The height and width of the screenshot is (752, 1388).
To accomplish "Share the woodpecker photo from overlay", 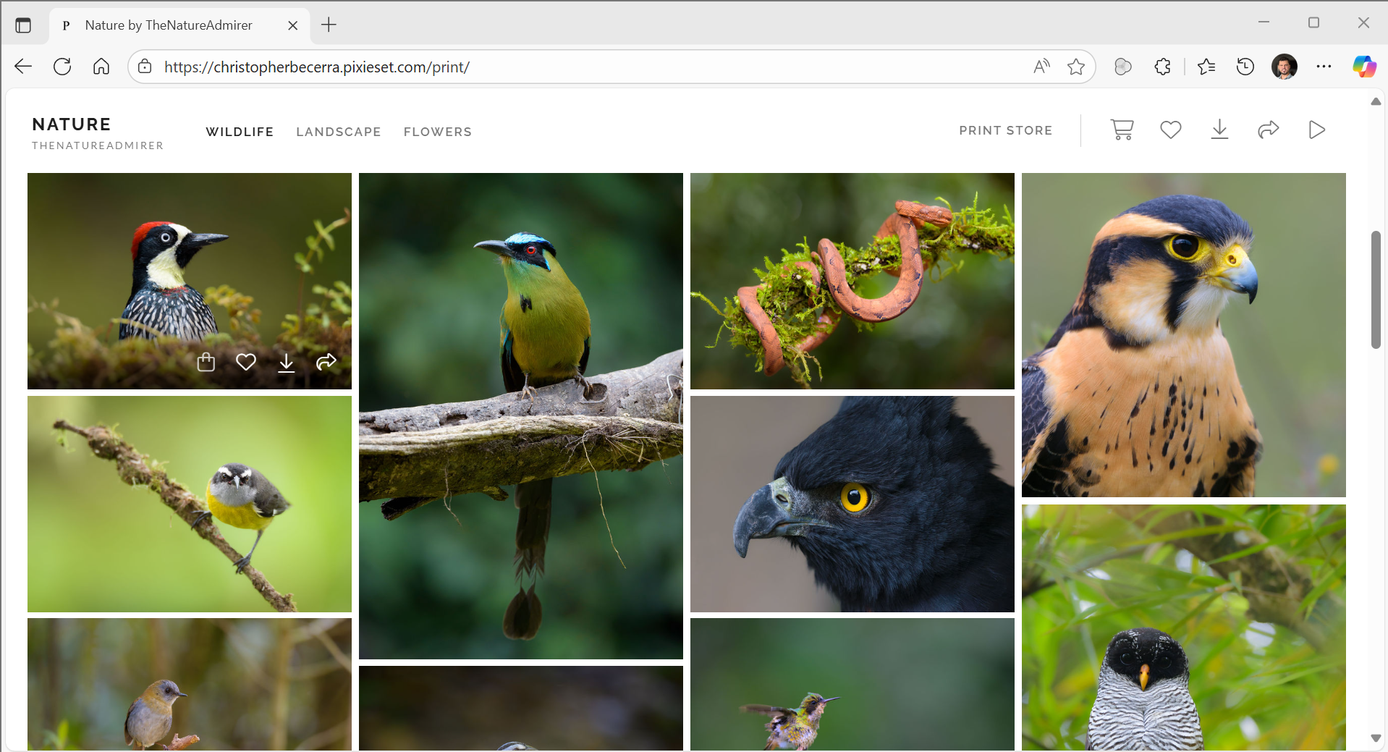I will [x=326, y=362].
